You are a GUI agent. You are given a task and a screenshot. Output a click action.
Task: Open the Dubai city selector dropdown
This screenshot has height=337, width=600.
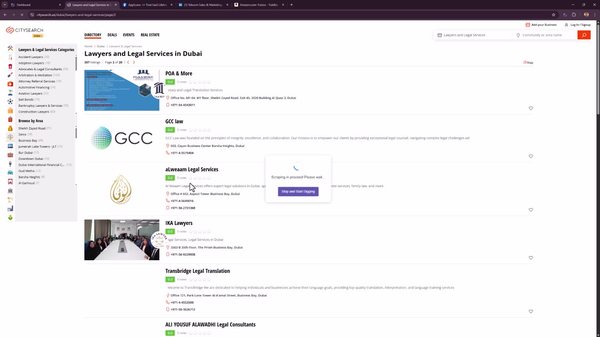[37, 36]
